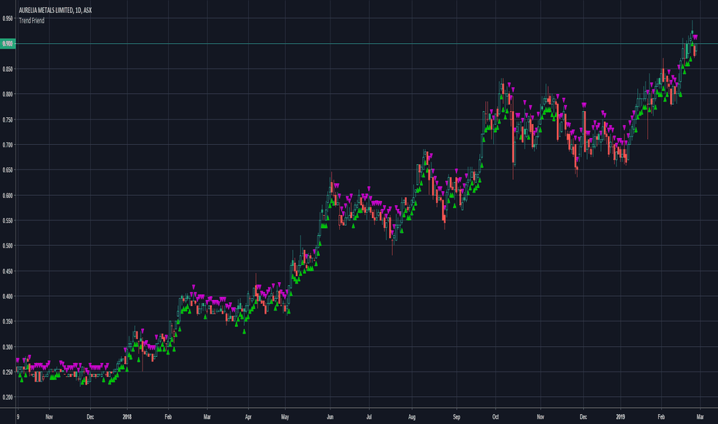Click the Sep time axis label
The width and height of the screenshot is (718, 424).
click(x=456, y=417)
